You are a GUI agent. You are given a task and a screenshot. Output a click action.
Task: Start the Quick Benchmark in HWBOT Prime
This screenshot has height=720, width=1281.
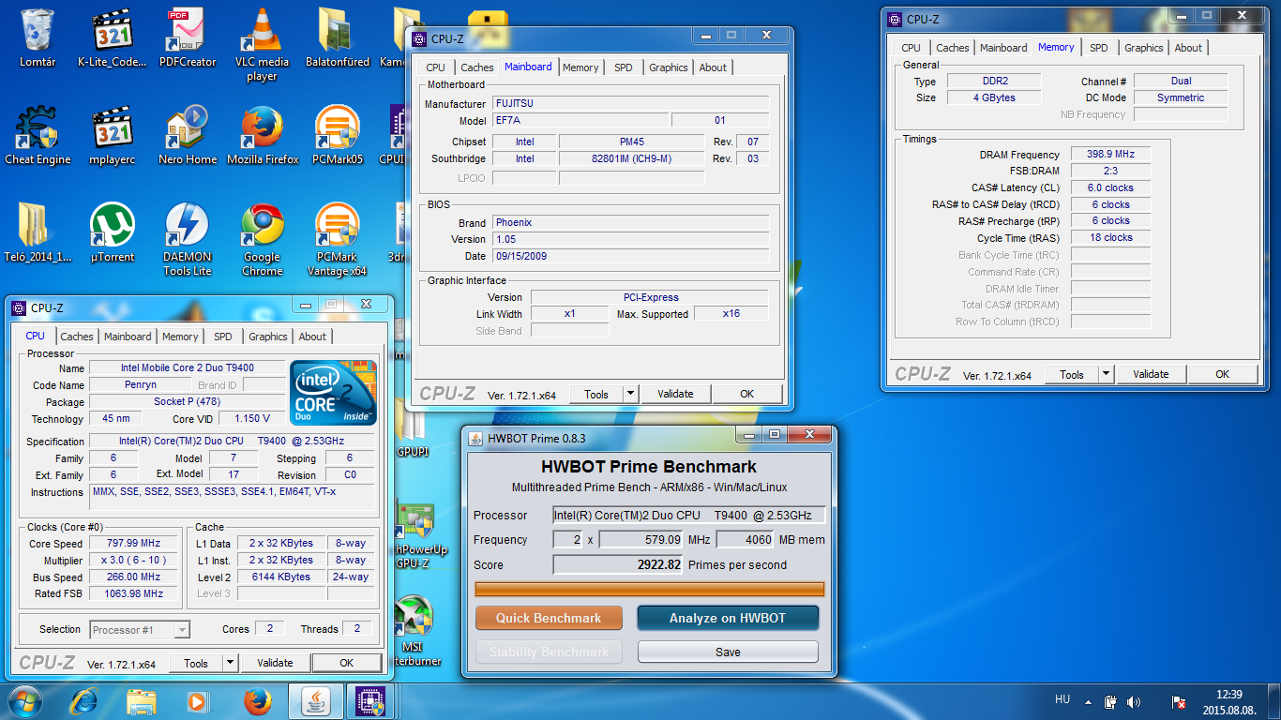(549, 618)
